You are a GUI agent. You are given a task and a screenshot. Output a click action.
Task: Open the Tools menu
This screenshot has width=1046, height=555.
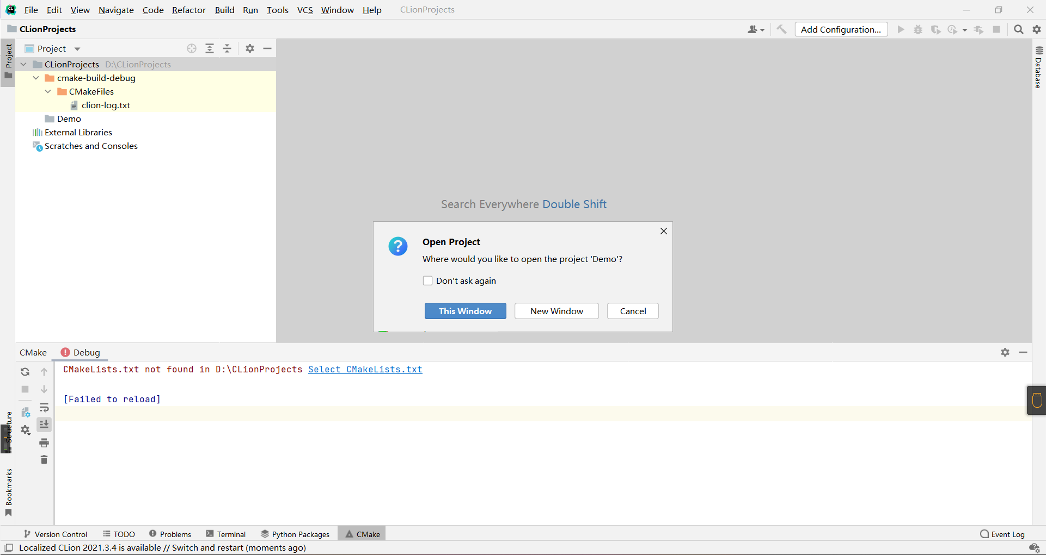point(277,10)
